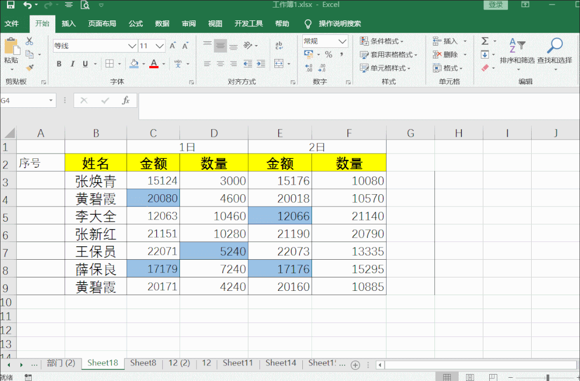
Task: Switch to Page Layout view in status bar
Action: 470,377
